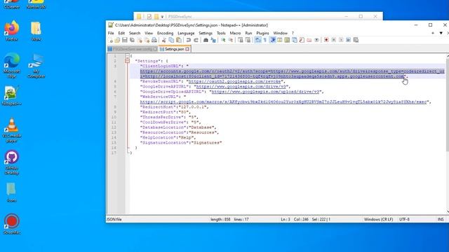The width and height of the screenshot is (449, 252).
Task: Click Windows (CR LF) status entry
Action: (378, 219)
